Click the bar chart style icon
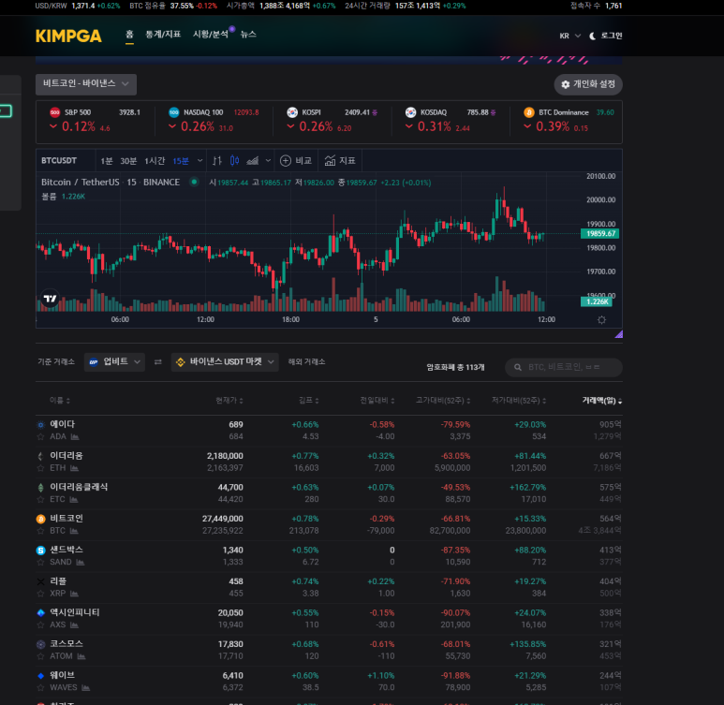 216,160
